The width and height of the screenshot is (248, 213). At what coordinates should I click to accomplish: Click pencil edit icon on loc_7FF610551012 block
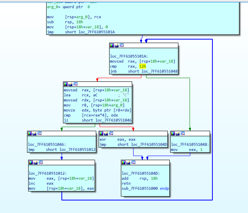click(36, 162)
